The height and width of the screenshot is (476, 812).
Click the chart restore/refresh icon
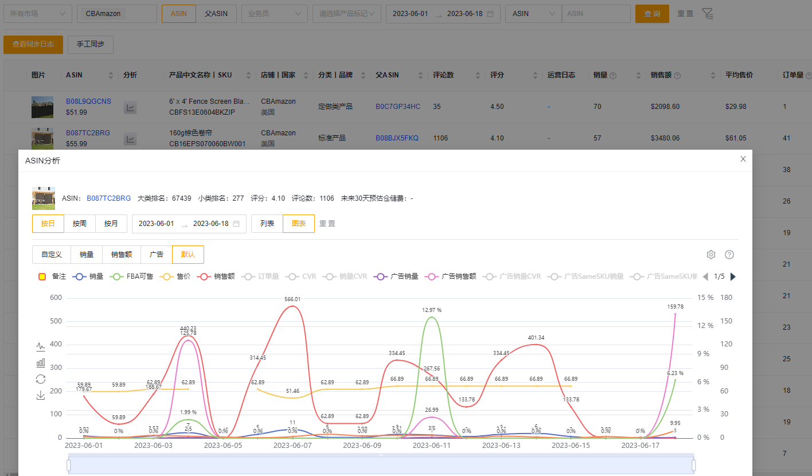coord(41,379)
